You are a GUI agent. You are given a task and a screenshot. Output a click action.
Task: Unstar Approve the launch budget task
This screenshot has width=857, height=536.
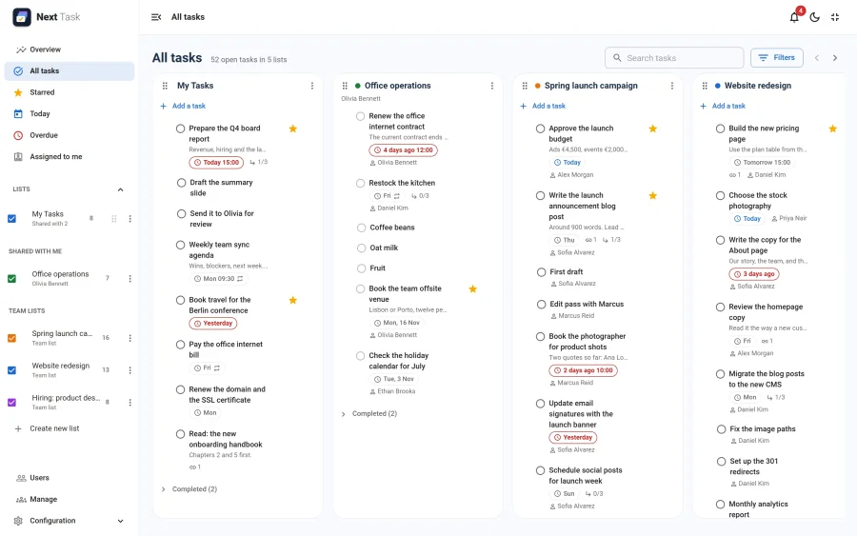tap(652, 129)
